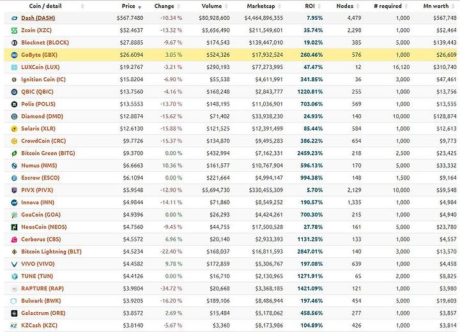This screenshot has height=332, width=460.
Task: Click the Galactrum logo icon
Action: [x=14, y=313]
